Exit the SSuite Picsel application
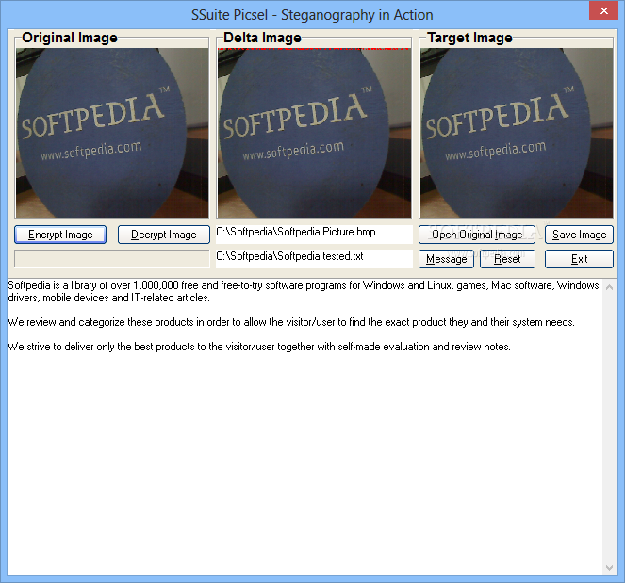625x583 pixels. click(579, 259)
